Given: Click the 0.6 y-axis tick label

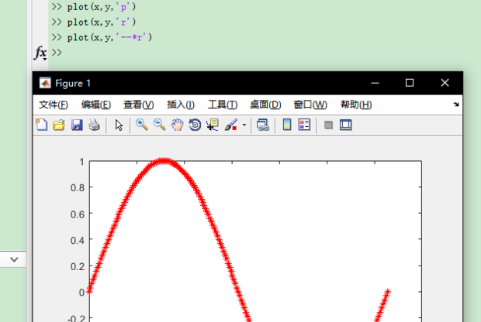Looking at the screenshot, I should tap(78, 214).
